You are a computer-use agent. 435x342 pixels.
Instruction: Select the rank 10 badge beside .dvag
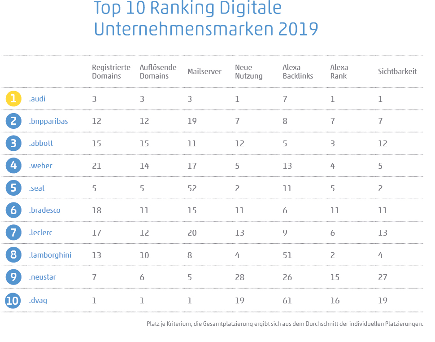point(13,300)
